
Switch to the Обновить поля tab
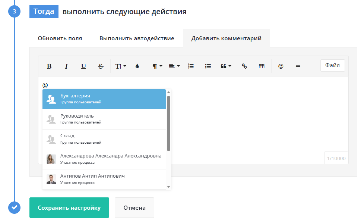click(60, 38)
